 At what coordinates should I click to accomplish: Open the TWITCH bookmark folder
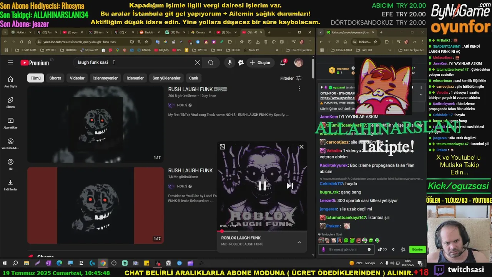[x=199, y=50]
